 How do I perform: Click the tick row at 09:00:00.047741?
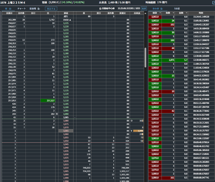181,178
